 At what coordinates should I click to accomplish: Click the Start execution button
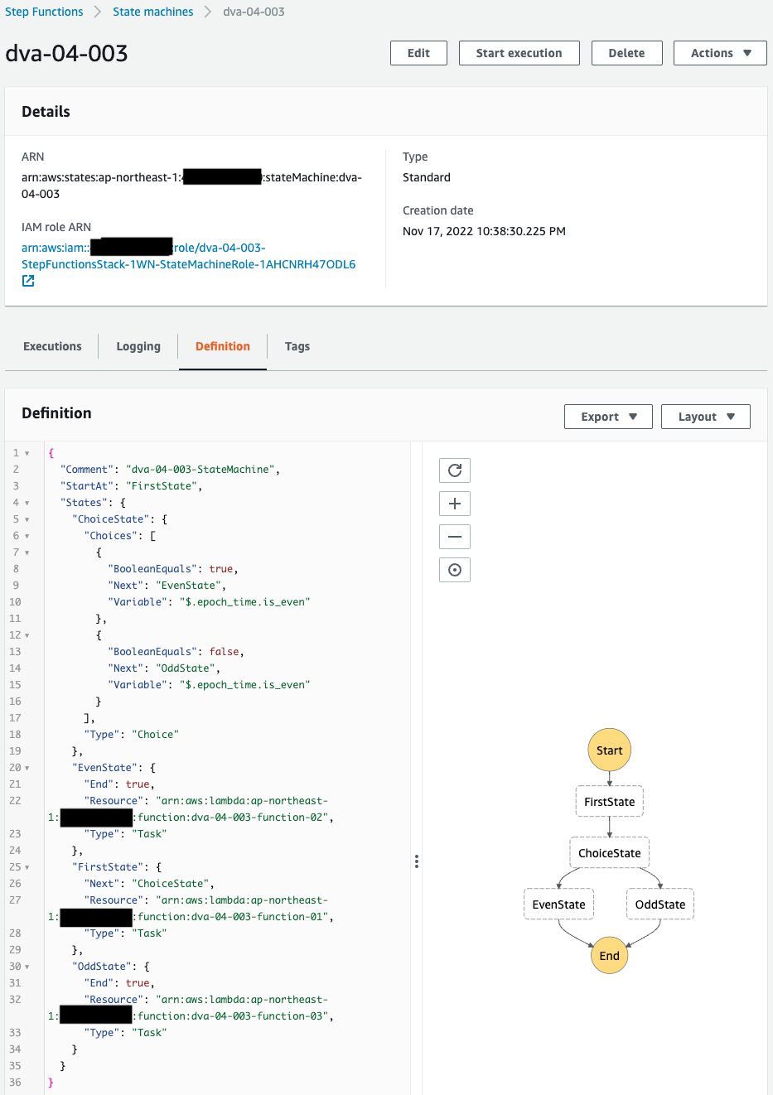[519, 52]
